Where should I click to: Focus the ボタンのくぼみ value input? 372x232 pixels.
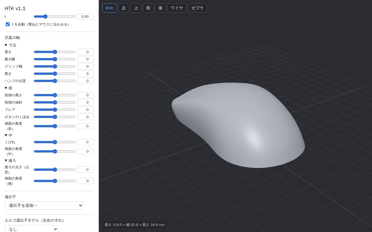tap(86, 117)
